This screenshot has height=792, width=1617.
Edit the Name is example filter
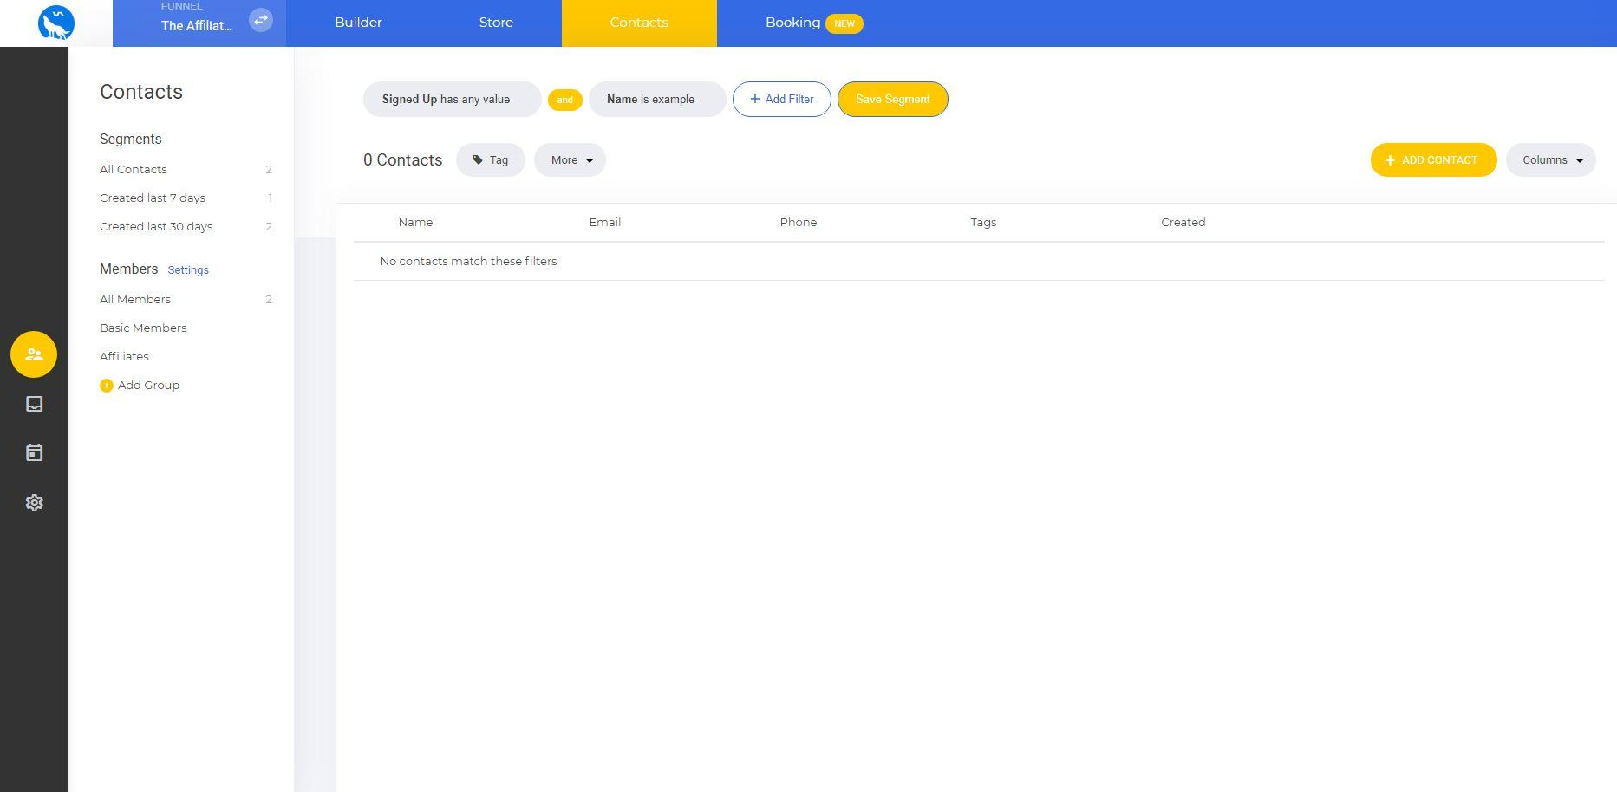coord(657,100)
